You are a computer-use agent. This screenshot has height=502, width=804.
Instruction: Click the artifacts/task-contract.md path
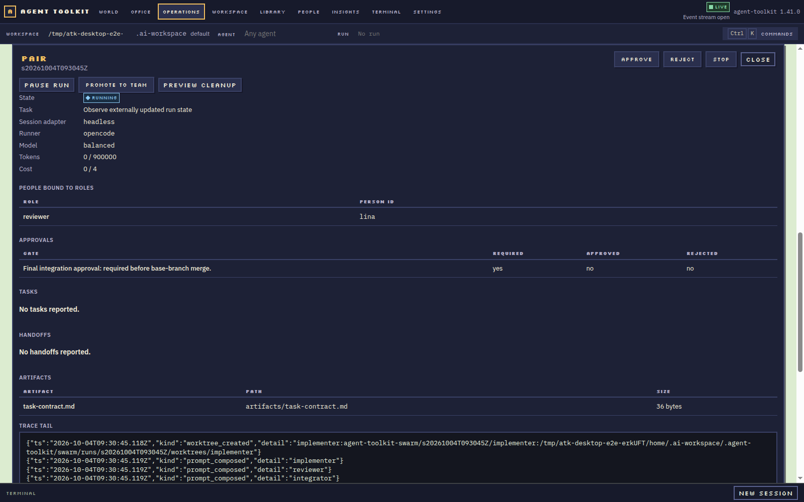coord(296,407)
